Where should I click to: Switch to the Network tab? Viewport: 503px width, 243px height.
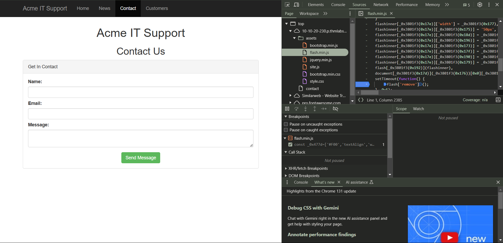[x=381, y=5]
